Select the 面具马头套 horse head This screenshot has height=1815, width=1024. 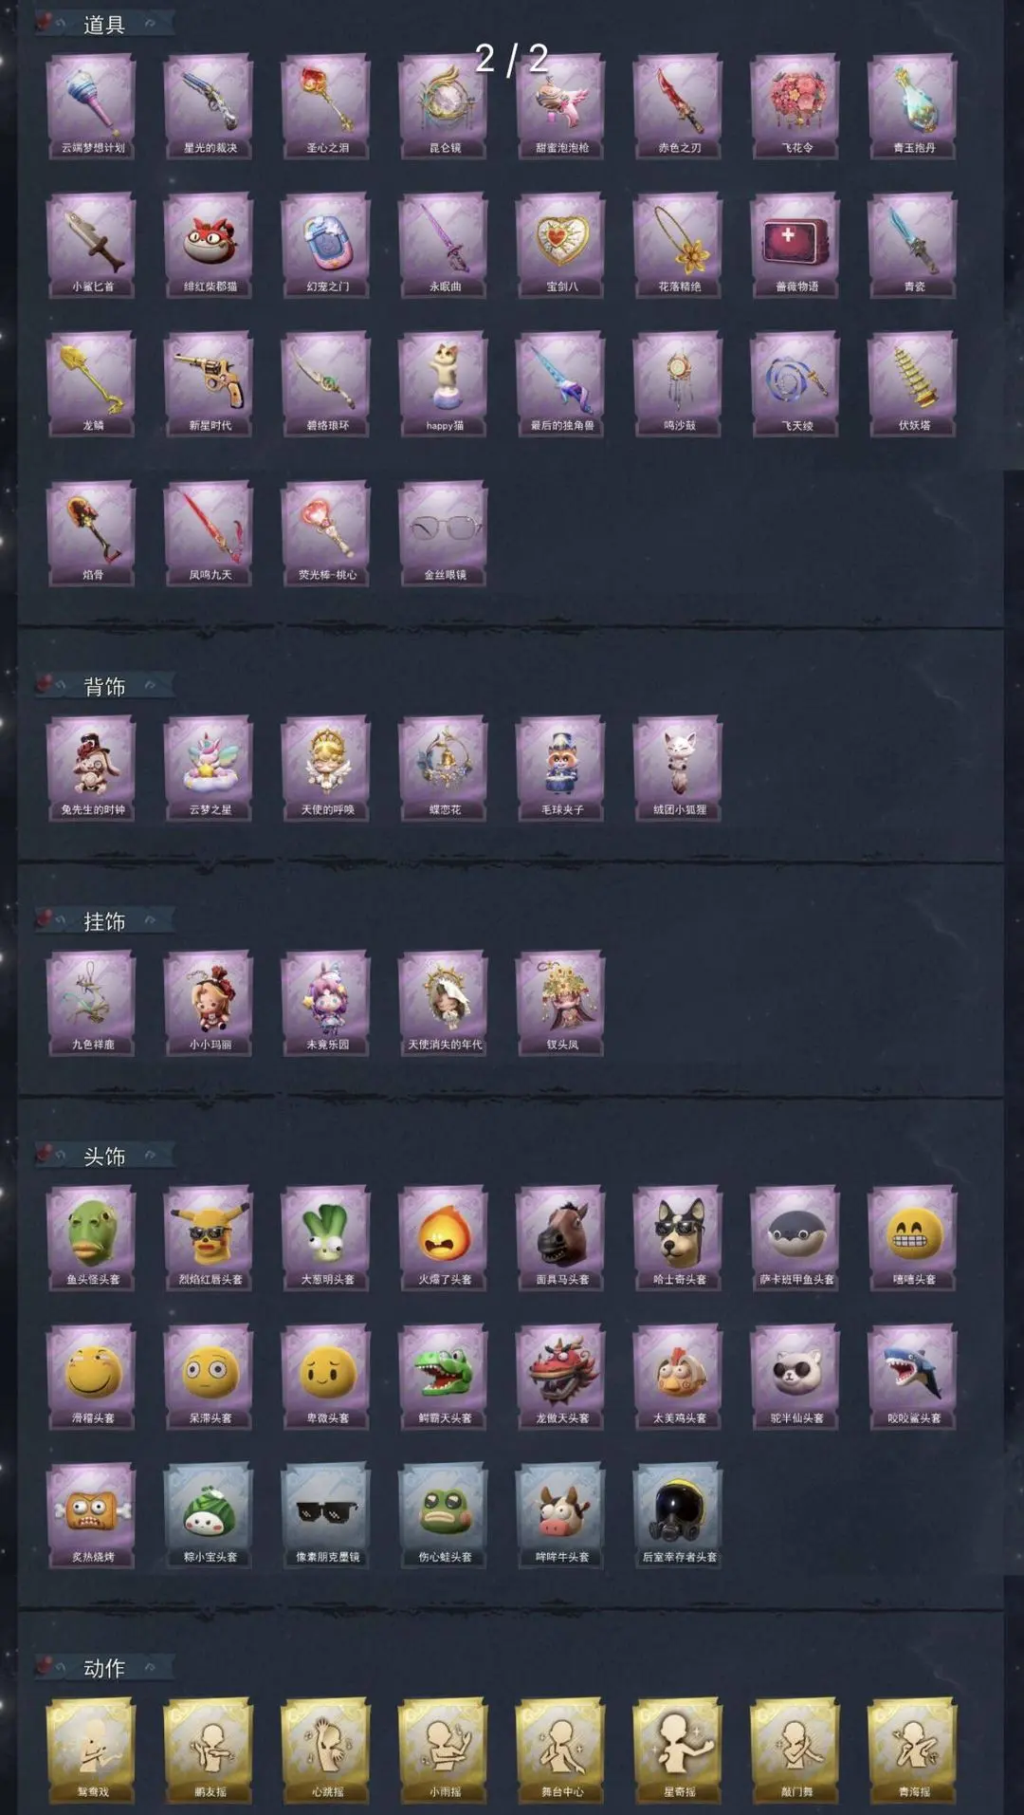click(x=562, y=1237)
